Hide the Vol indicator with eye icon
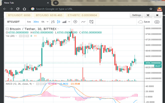This screenshot has height=103, width=165. click(x=20, y=36)
